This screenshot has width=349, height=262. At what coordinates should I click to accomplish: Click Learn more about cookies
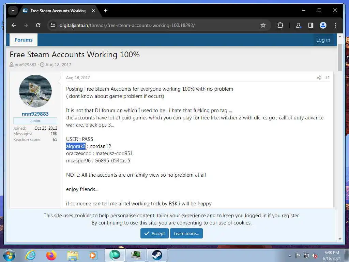pyautogui.click(x=186, y=233)
